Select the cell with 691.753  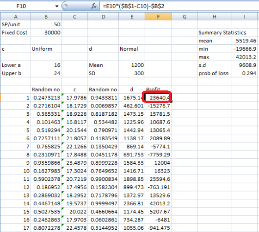click(x=132, y=155)
